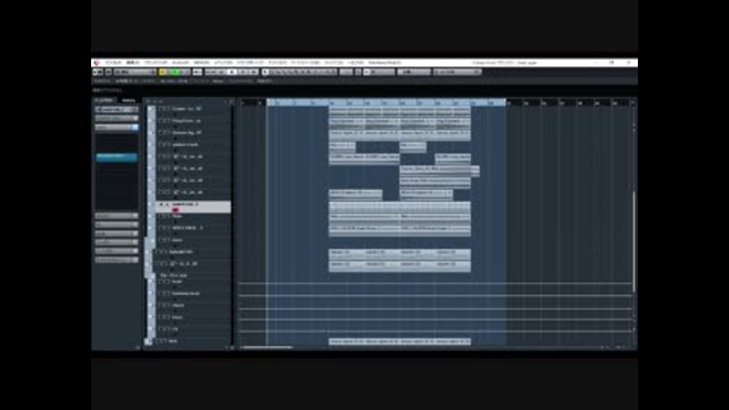Click the Cubase logo icon in title bar
The image size is (729, 410).
point(96,62)
